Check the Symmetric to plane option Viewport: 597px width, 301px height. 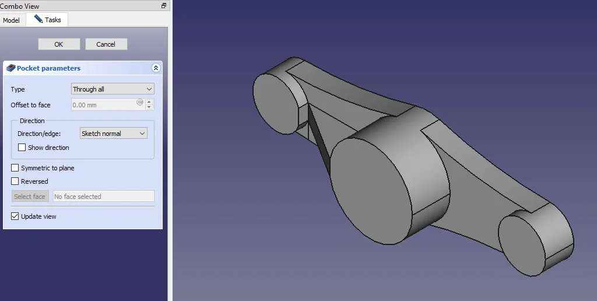point(15,167)
